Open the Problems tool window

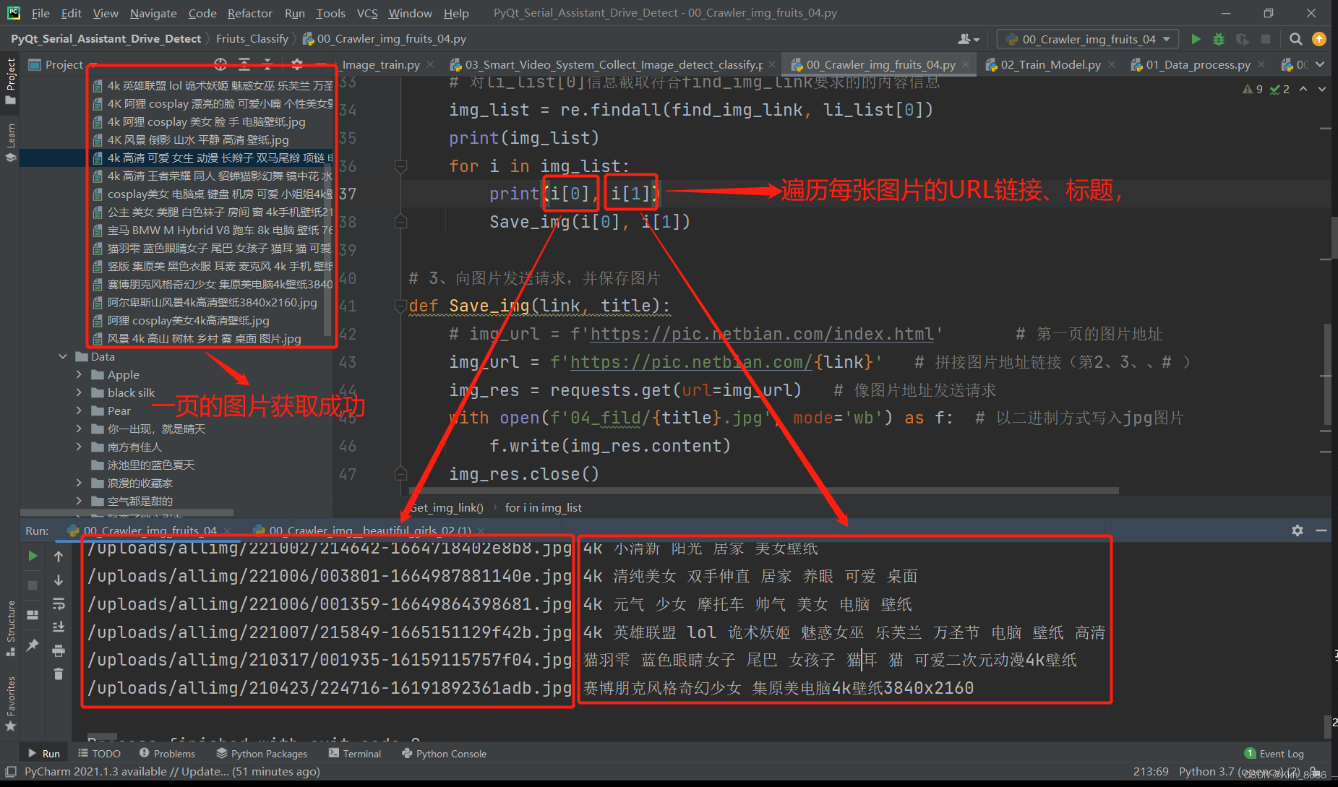tap(167, 753)
